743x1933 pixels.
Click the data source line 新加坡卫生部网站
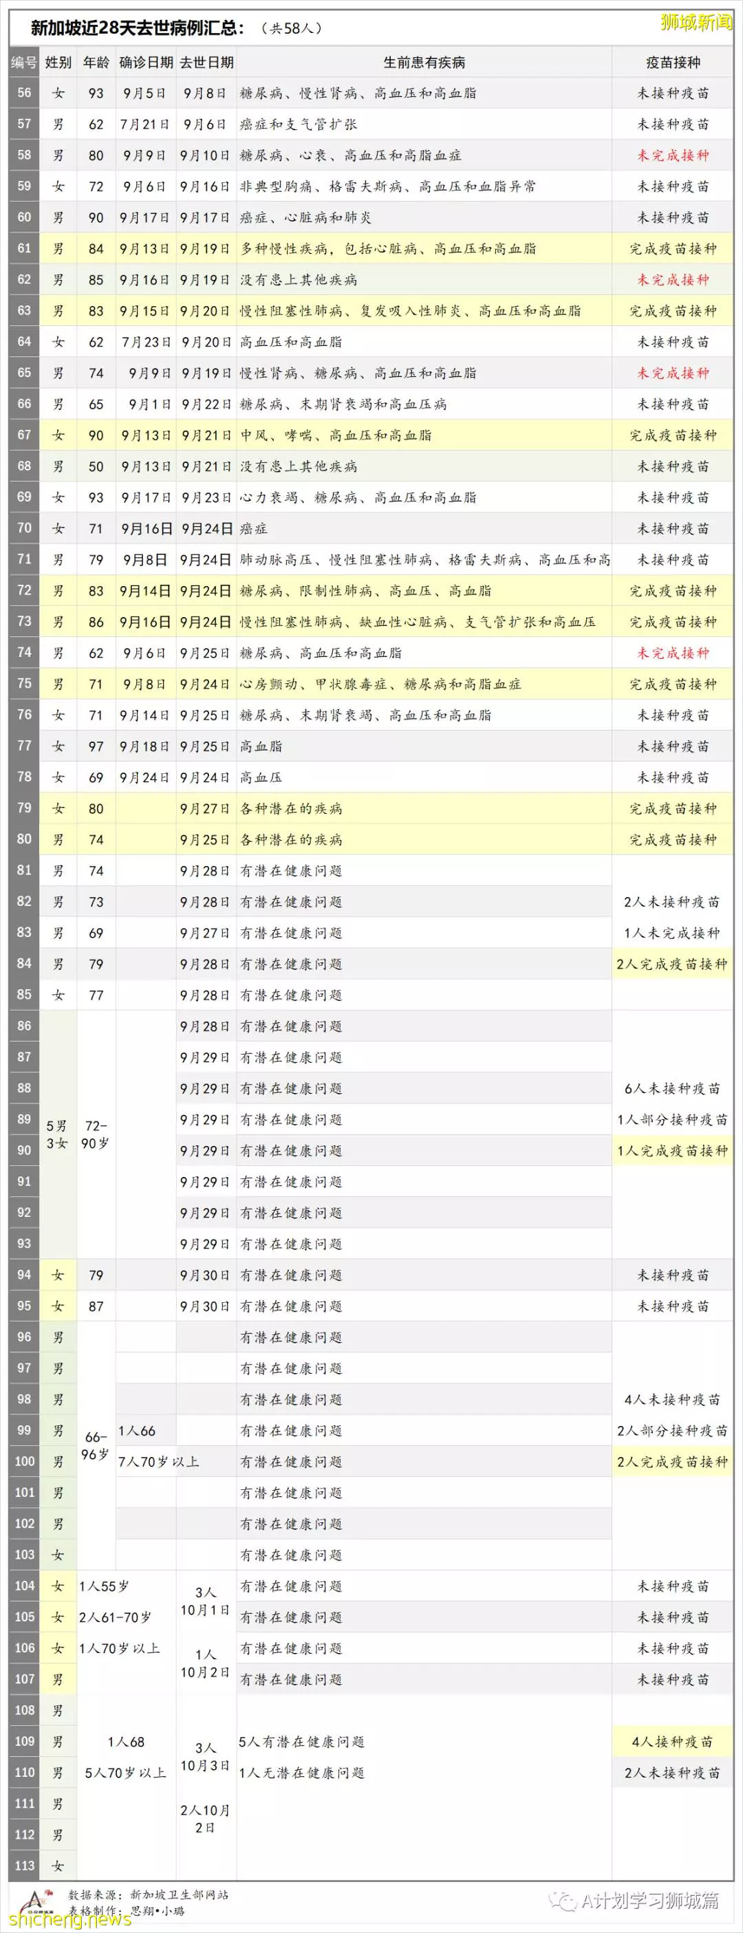[x=148, y=1894]
